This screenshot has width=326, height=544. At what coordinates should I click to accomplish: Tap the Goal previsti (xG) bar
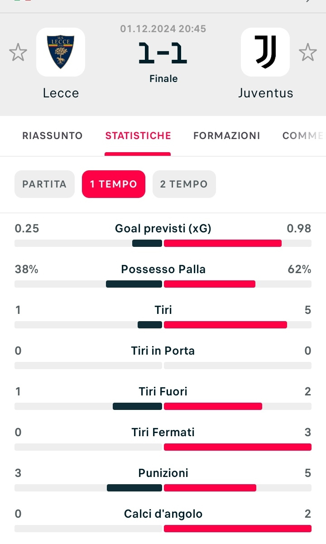point(163,243)
